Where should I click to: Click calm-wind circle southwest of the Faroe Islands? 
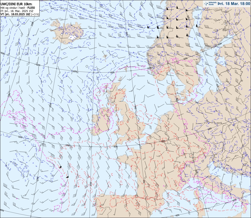[87, 66]
